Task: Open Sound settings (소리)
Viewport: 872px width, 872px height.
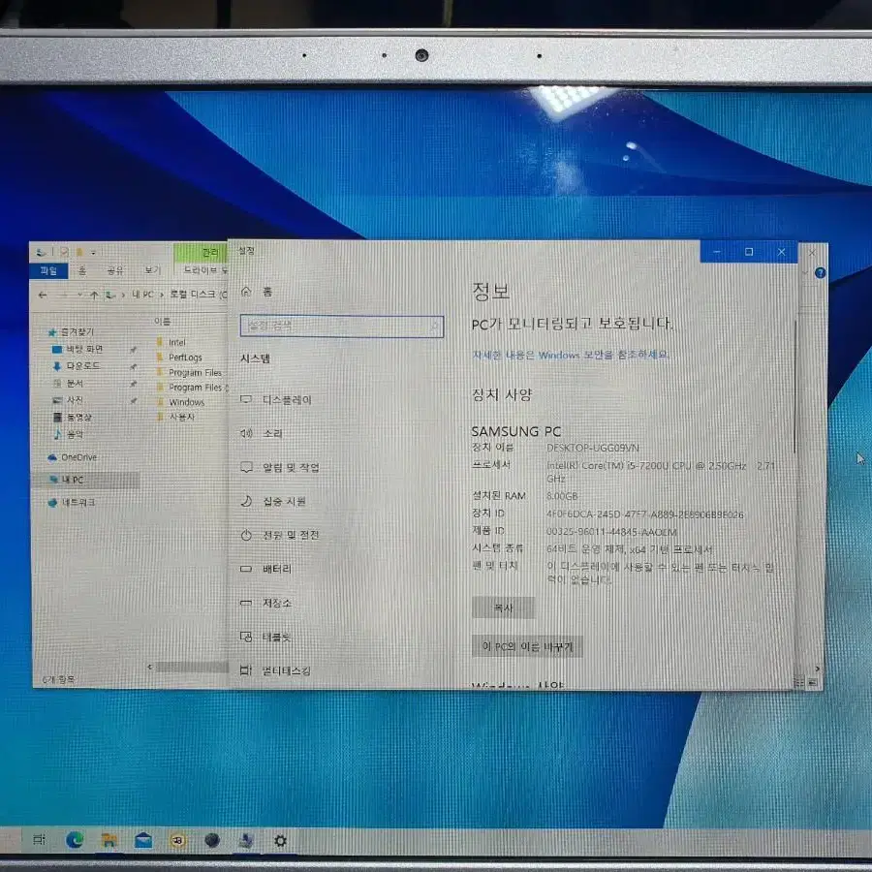Action: 262,433
